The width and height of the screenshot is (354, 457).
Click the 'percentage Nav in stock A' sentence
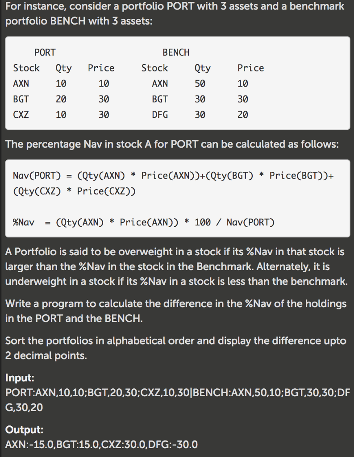(172, 144)
